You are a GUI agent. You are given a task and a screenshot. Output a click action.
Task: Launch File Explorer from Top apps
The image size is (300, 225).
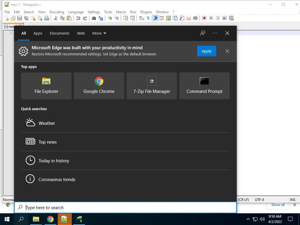click(46, 86)
